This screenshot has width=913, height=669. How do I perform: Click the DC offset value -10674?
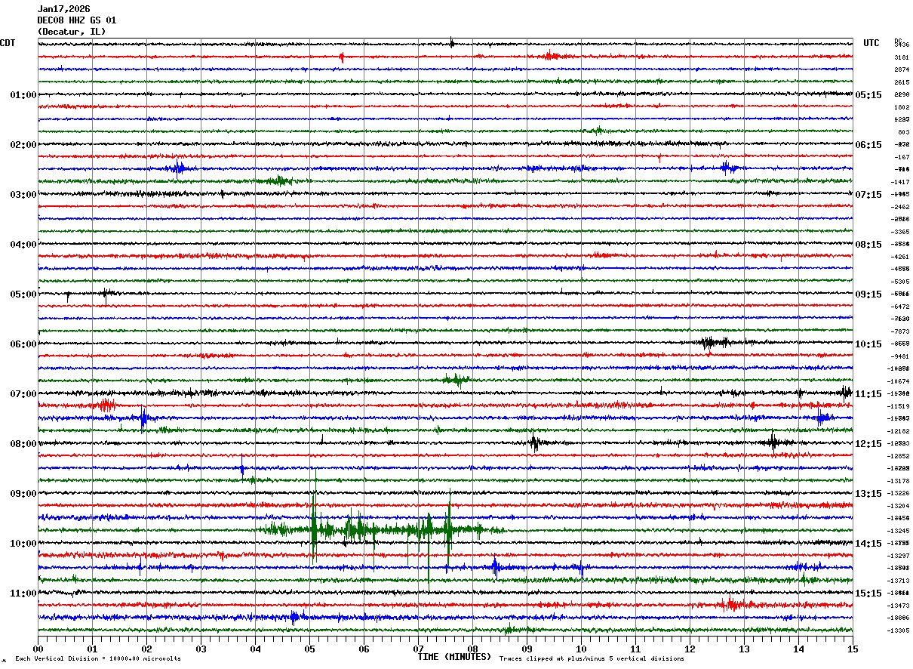pos(899,381)
